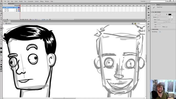Toggle lock on all layers via padlock header
Image resolution: width=176 pixels, height=99 pixels.
[x=17, y=5]
